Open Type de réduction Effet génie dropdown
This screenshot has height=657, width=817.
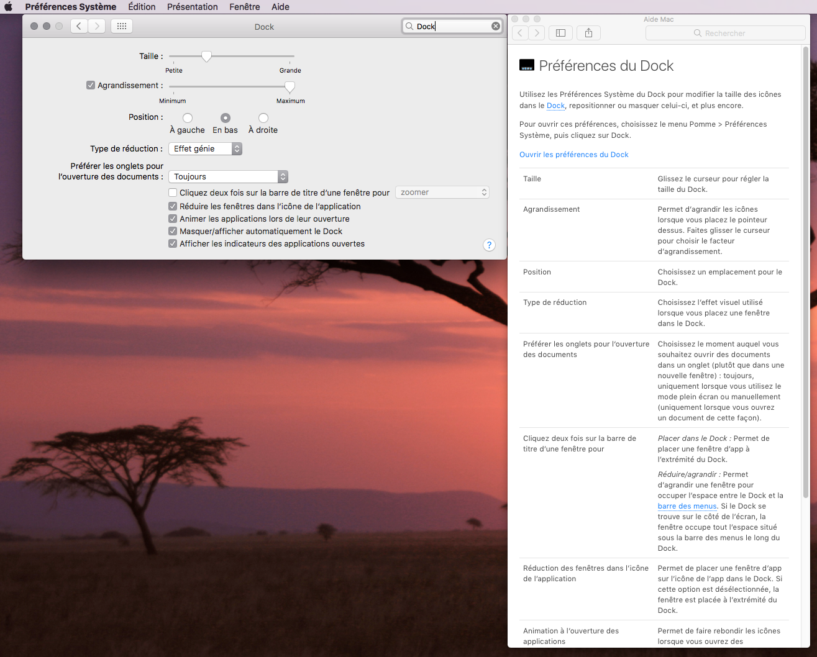205,148
